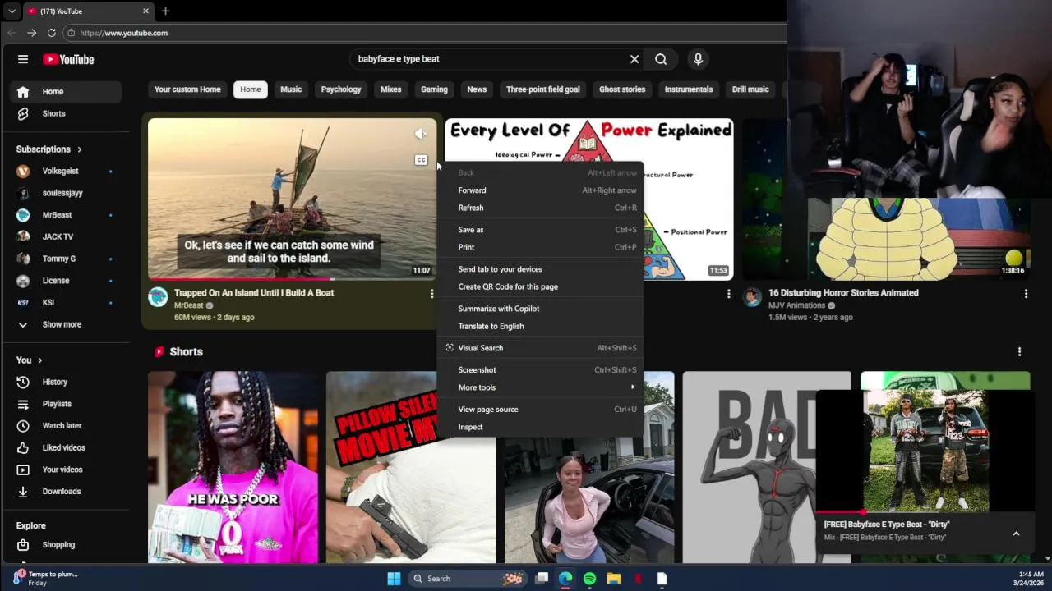Open Your videos page
This screenshot has height=591, width=1052.
coord(66,470)
